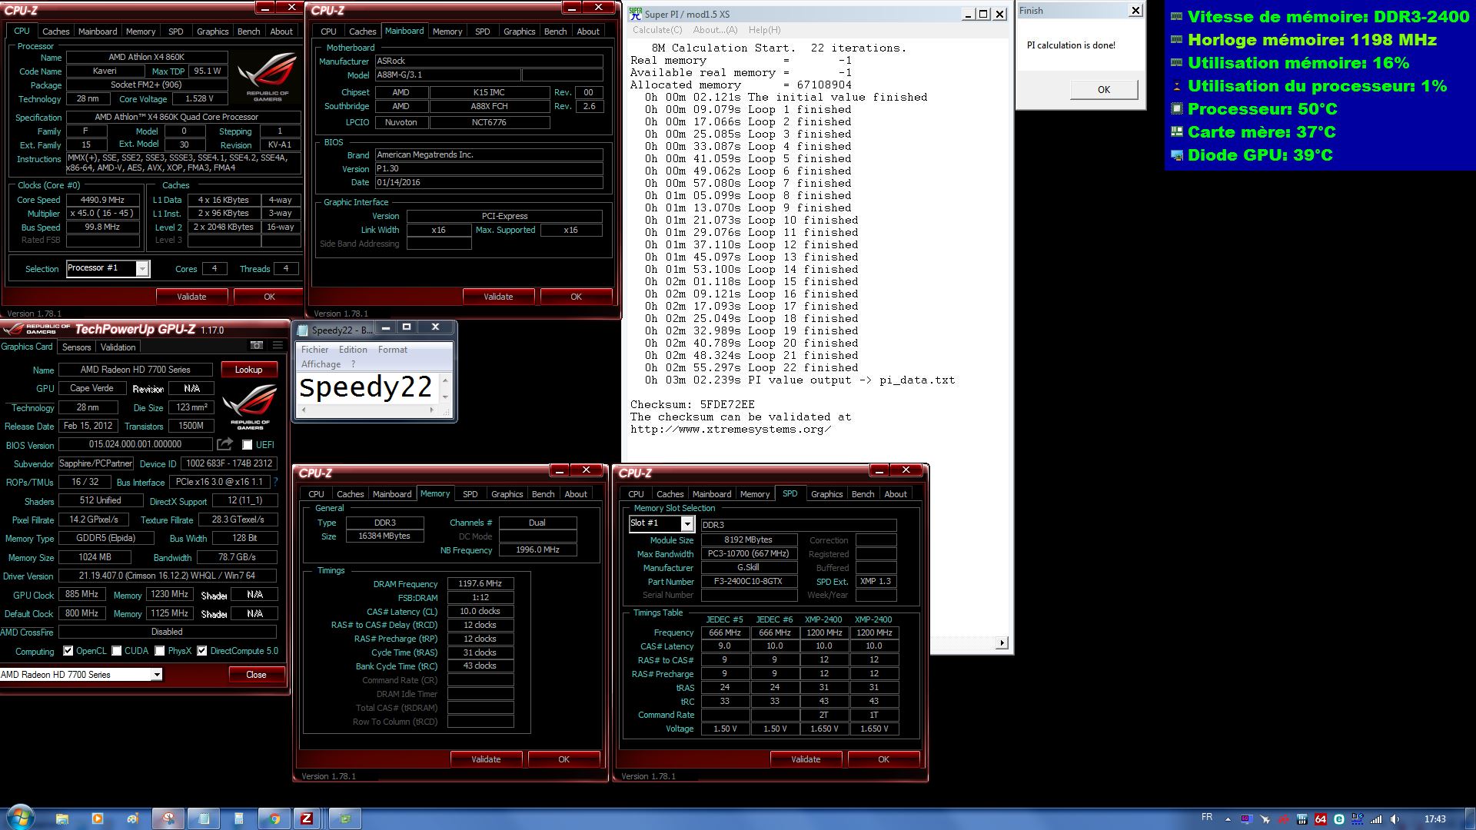
Task: Click the Part Number field F3-2400C10-8GTX
Action: click(748, 582)
